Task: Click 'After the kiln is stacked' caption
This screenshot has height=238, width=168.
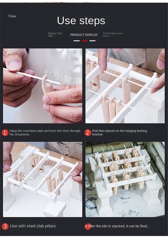Action: click(x=118, y=226)
